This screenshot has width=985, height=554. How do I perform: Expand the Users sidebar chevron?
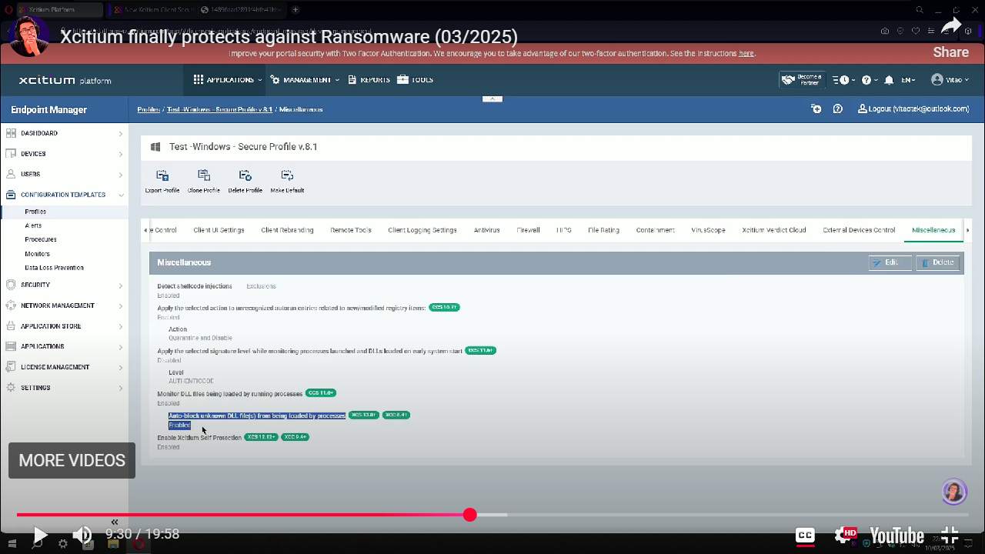click(x=121, y=175)
